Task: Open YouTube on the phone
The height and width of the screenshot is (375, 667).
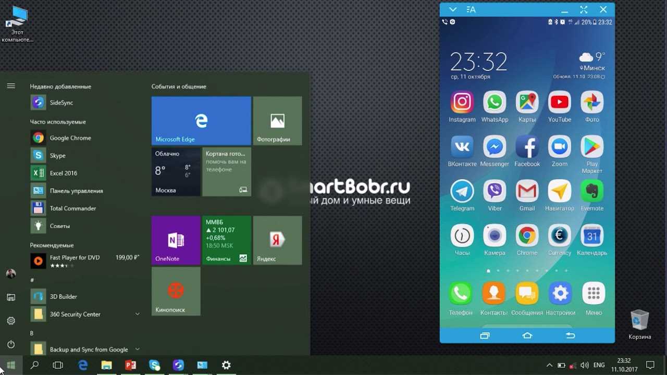Action: point(560,102)
